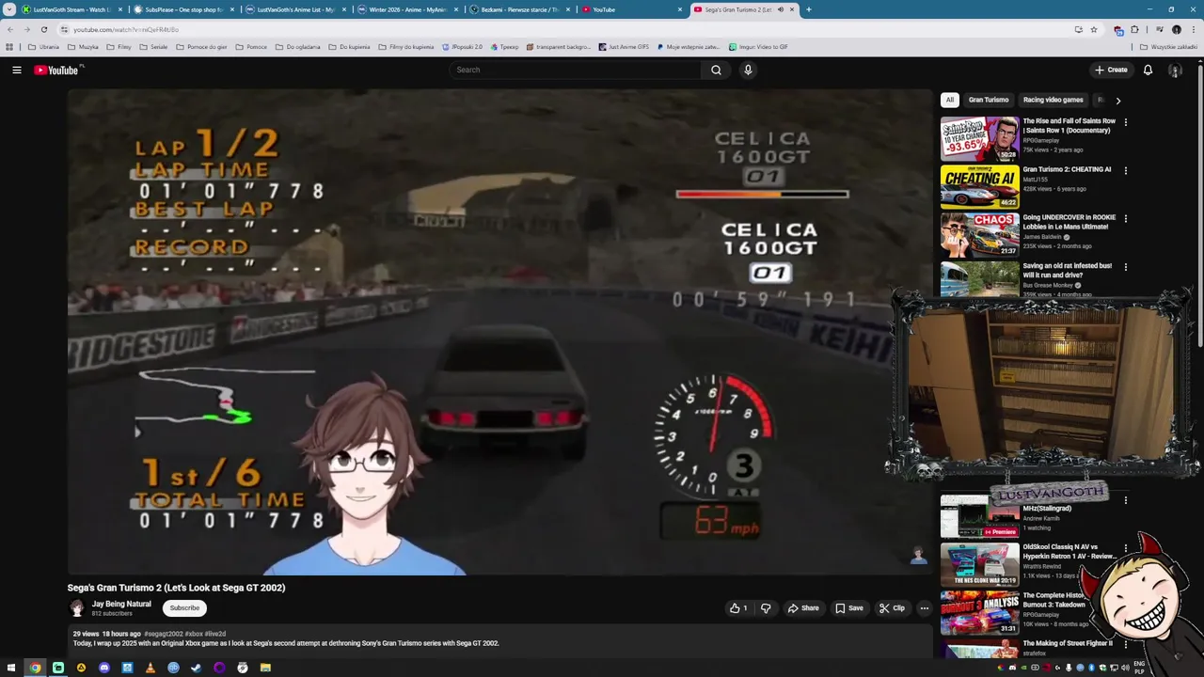Open The Making of Street Fighter II title
This screenshot has width=1204, height=677.
tap(1068, 643)
